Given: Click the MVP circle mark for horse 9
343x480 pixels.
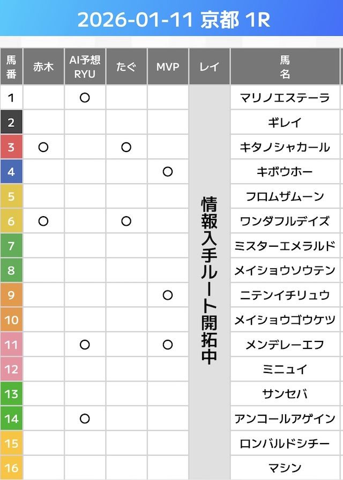Looking at the screenshot, I should pyautogui.click(x=168, y=295).
